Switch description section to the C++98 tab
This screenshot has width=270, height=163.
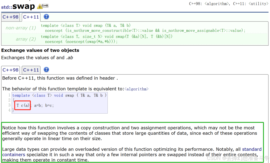pyautogui.click(x=11, y=70)
